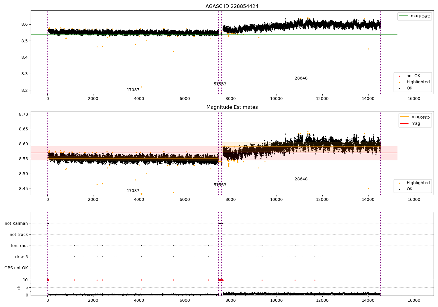Click the 4000 x-tick label under bottom plot

(x=139, y=300)
